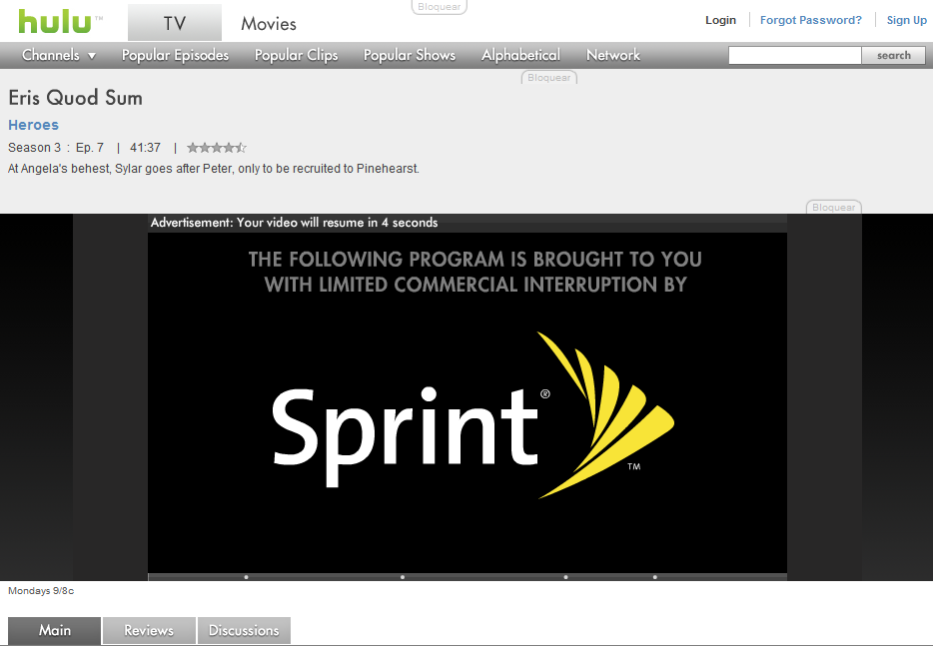Viewport: 933px width, 646px height.
Task: Go to Popular Shows
Action: (x=410, y=55)
